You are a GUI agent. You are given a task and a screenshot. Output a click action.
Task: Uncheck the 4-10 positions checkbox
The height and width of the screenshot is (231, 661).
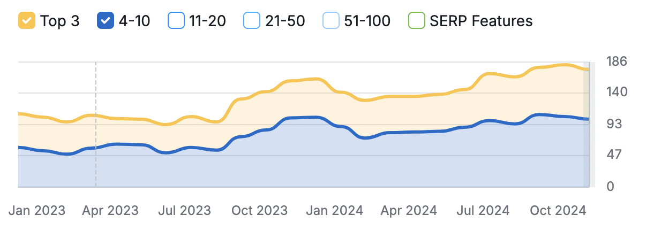106,21
